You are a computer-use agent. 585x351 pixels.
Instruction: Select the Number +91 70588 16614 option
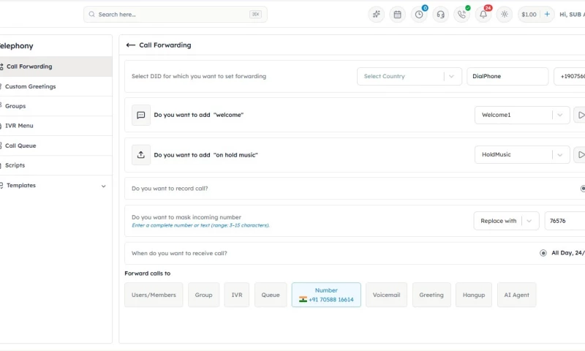[x=326, y=295]
